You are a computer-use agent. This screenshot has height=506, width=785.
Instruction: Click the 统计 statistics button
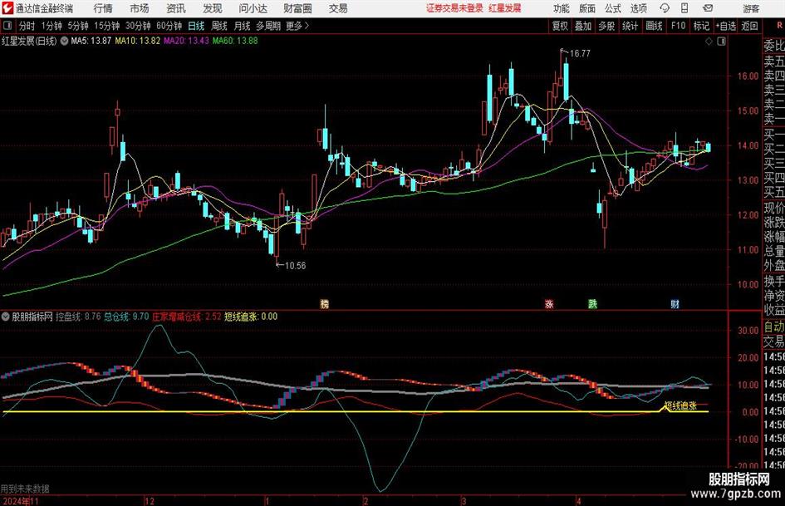630,26
